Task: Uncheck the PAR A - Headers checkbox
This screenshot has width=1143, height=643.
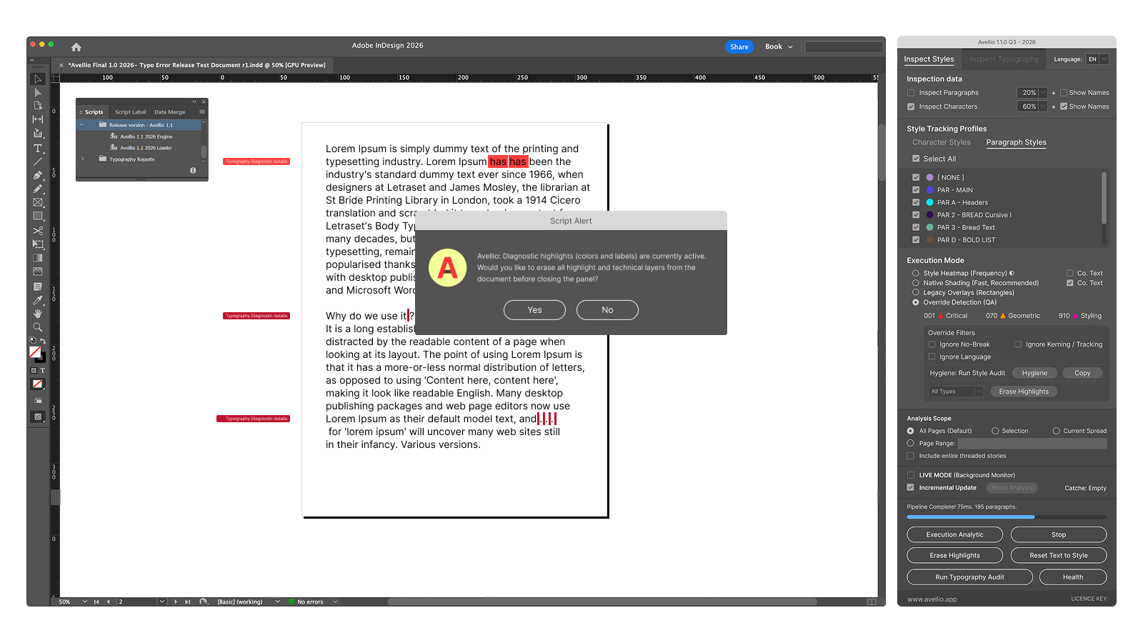Action: point(916,202)
